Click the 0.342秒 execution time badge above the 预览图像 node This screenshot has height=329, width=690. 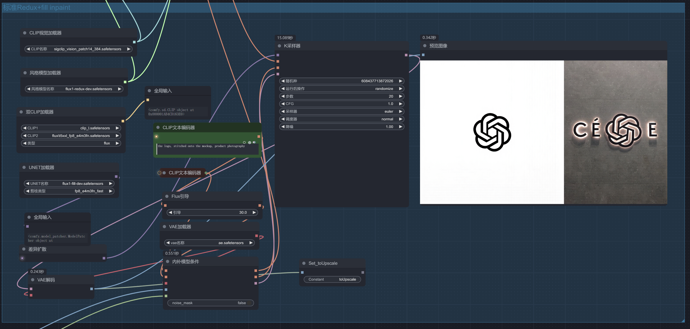click(429, 38)
